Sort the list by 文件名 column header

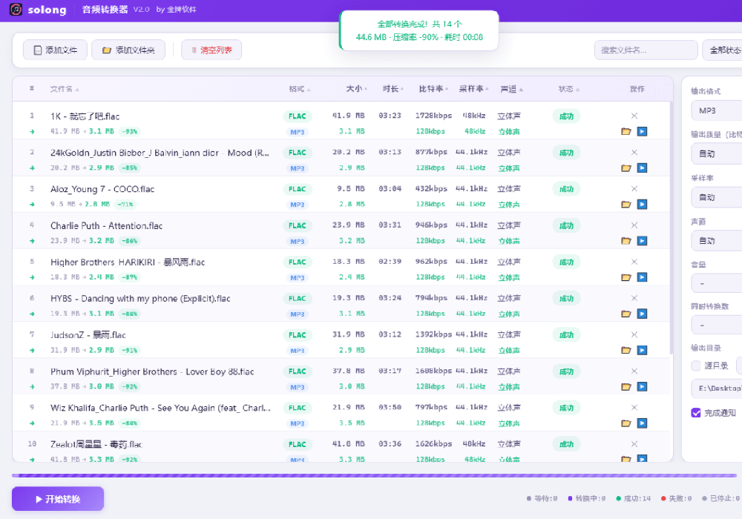coord(64,89)
